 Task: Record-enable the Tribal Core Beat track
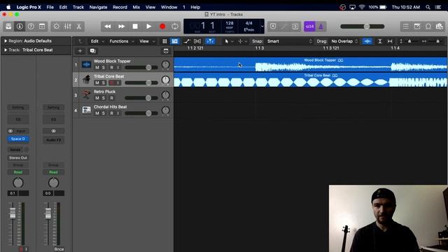coord(111,83)
